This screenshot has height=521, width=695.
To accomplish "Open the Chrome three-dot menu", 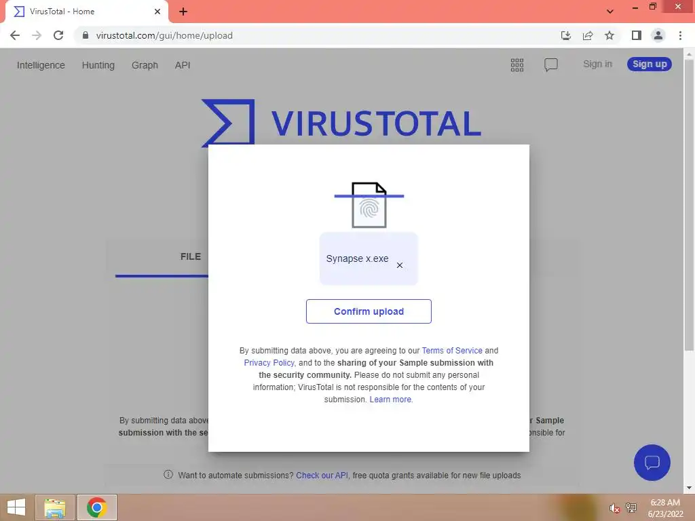I will [680, 35].
